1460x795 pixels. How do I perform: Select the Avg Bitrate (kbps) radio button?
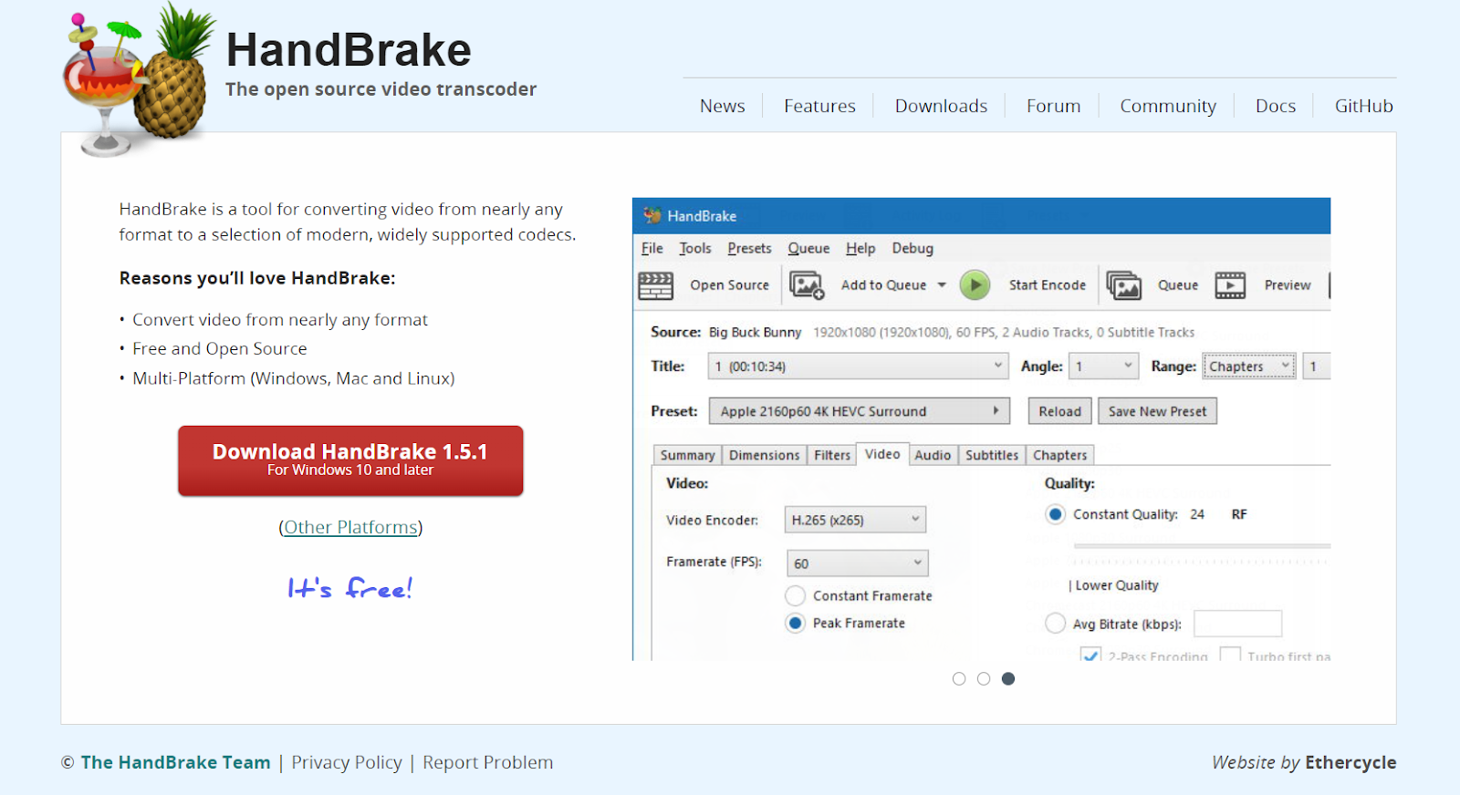click(1055, 624)
